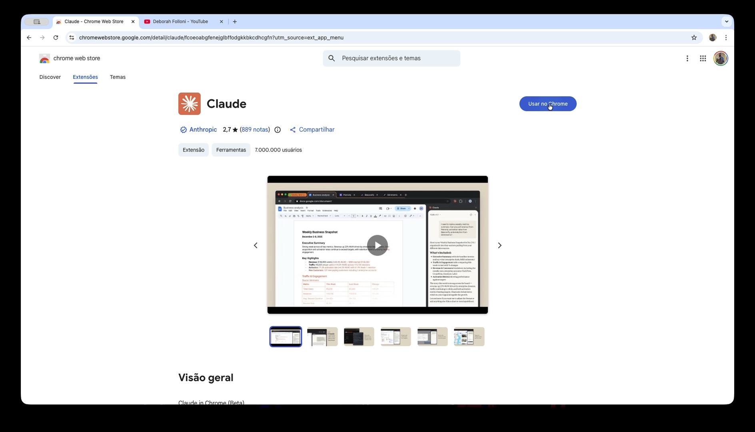Click the chrome web store logo
The height and width of the screenshot is (432, 755).
70,58
